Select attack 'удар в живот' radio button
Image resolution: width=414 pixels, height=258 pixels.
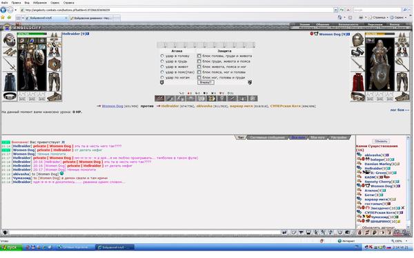(x=162, y=67)
